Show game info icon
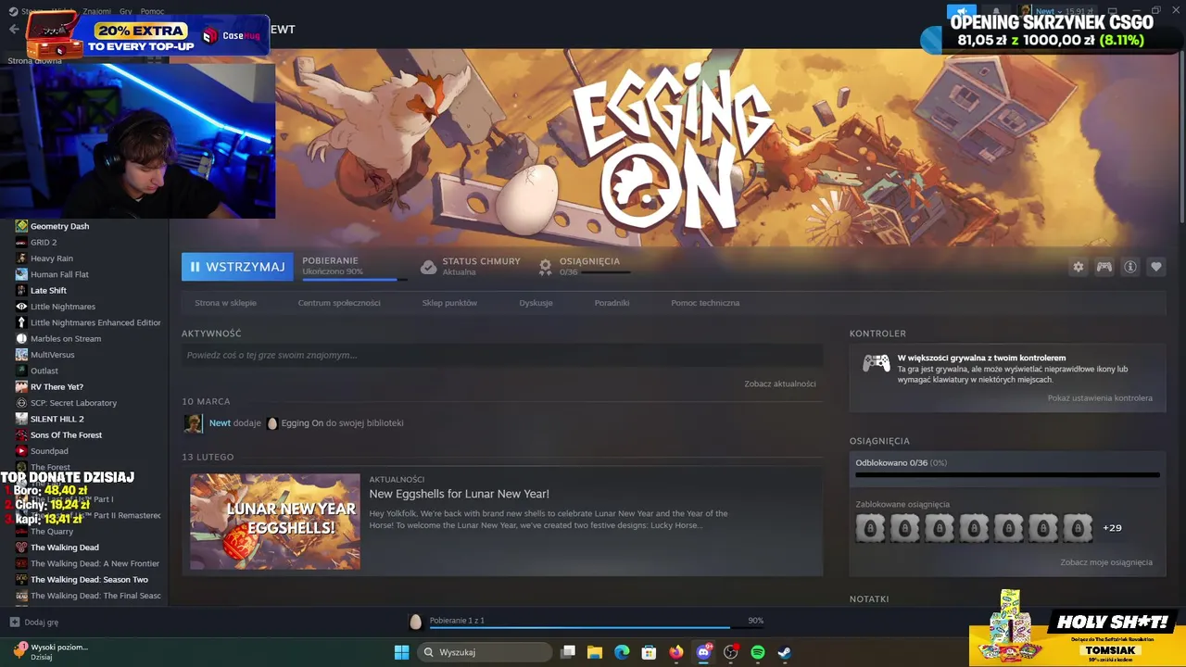The image size is (1186, 667). 1130,267
